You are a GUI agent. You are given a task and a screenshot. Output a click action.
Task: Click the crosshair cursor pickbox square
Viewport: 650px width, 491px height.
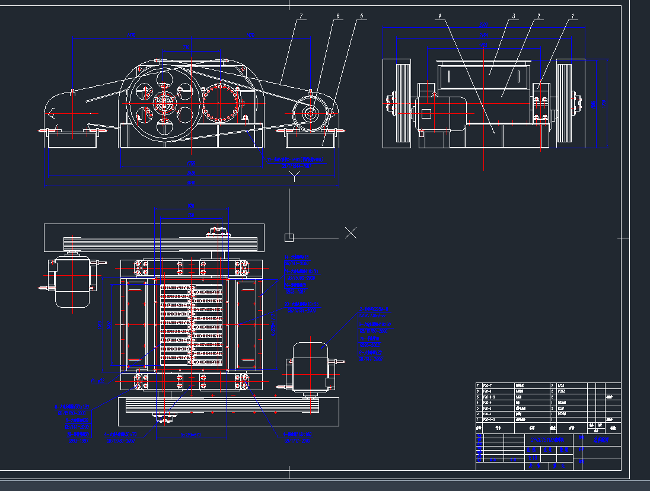coord(289,237)
